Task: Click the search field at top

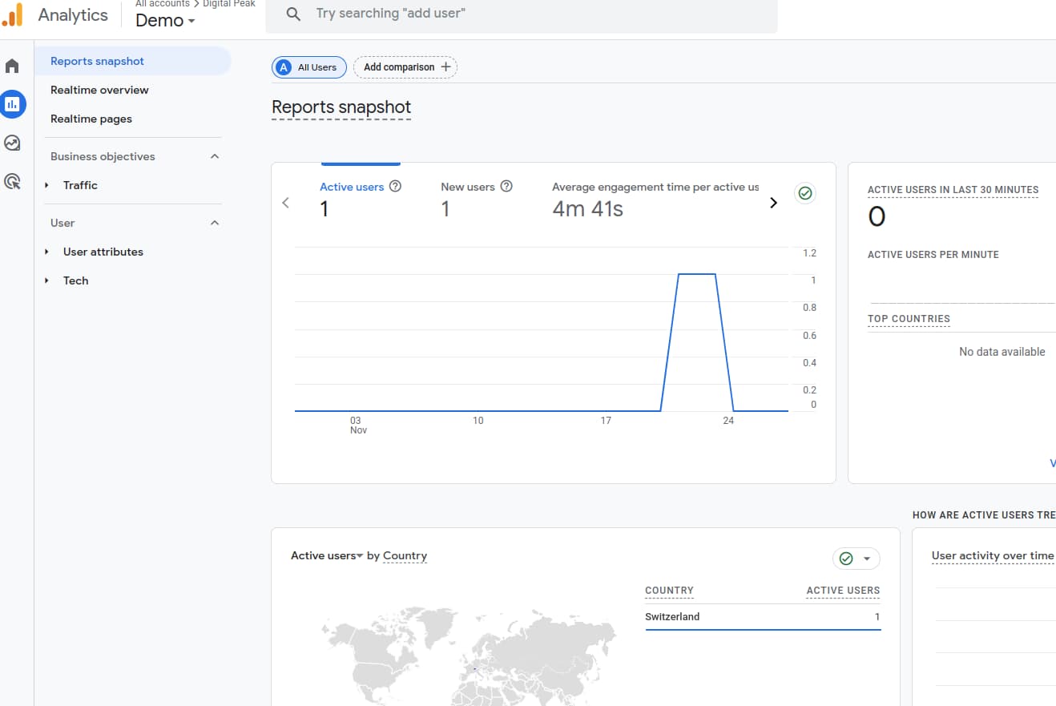Action: (521, 14)
